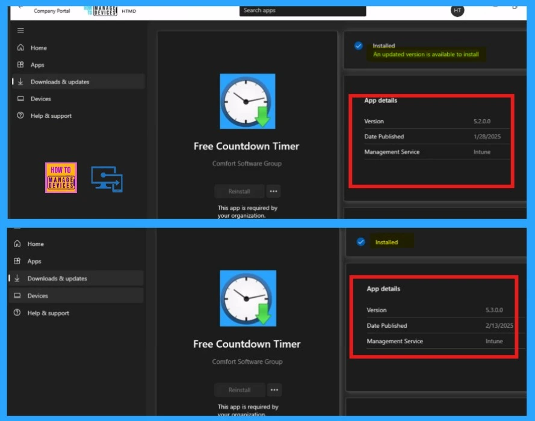Click 'Free Countdown Timer' title in top screenshot
The width and height of the screenshot is (535, 421).
[246, 146]
